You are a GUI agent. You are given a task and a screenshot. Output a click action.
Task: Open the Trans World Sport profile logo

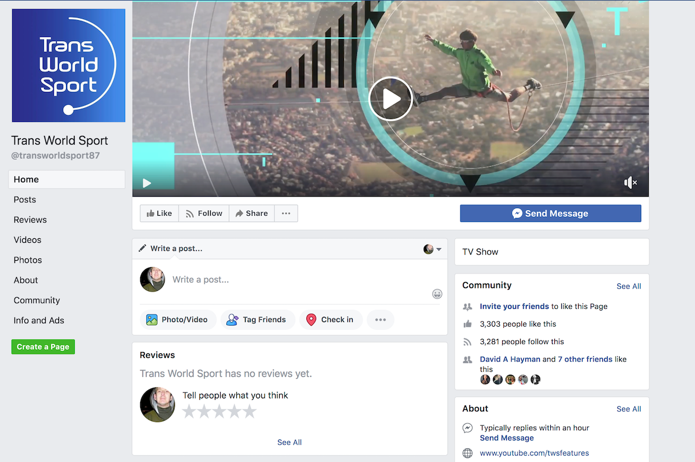point(68,65)
